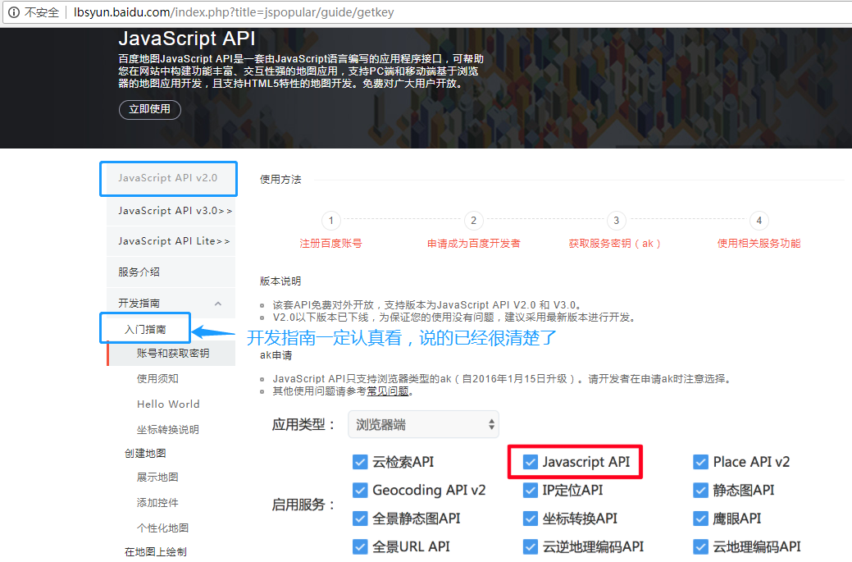Click the 立即使用 button
The width and height of the screenshot is (852, 562).
[x=150, y=109]
